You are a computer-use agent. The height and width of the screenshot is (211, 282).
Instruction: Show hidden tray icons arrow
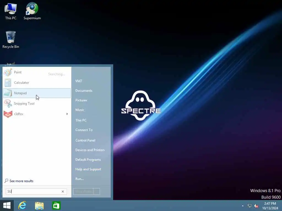click(243, 206)
